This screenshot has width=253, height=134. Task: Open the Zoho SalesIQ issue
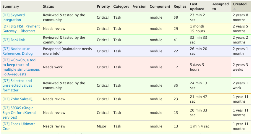pyautogui.click(x=17, y=99)
